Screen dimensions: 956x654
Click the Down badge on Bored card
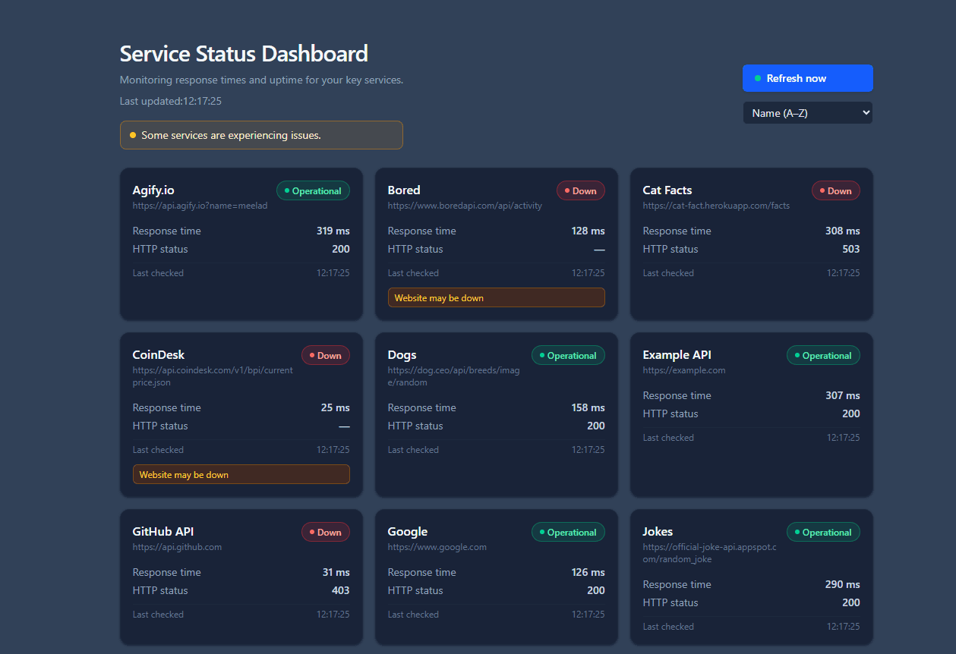(580, 191)
